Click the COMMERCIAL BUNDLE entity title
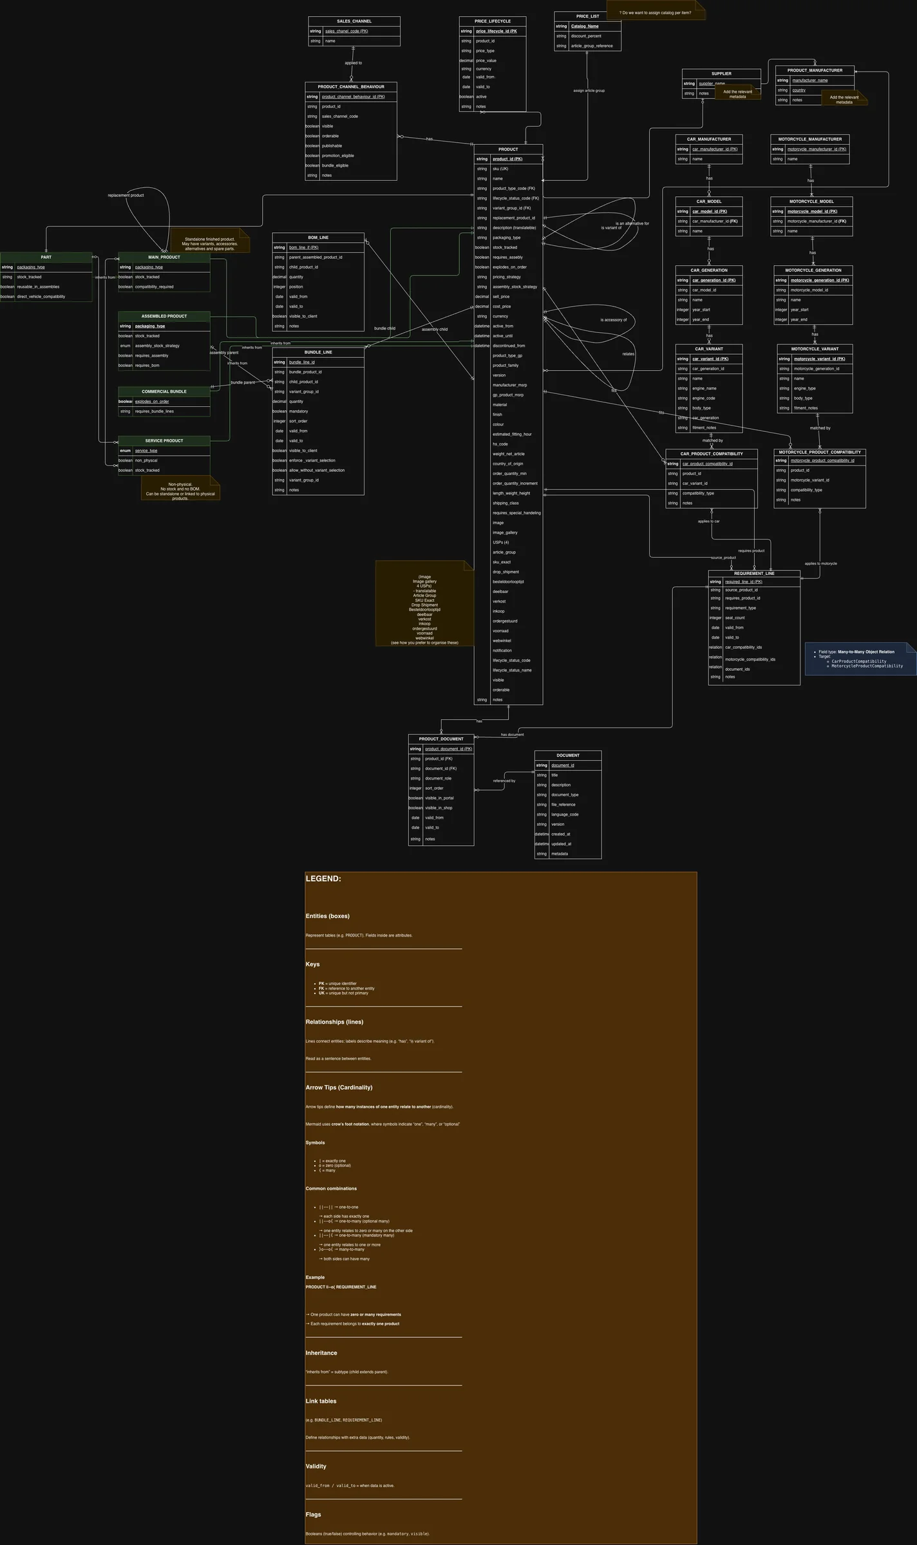This screenshot has height=1545, width=917. pyautogui.click(x=164, y=391)
